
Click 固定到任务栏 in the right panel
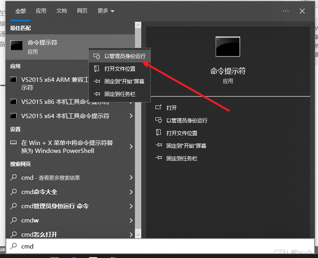point(182,158)
